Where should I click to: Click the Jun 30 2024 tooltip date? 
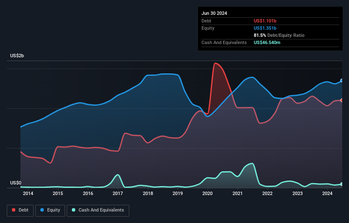click(x=214, y=13)
